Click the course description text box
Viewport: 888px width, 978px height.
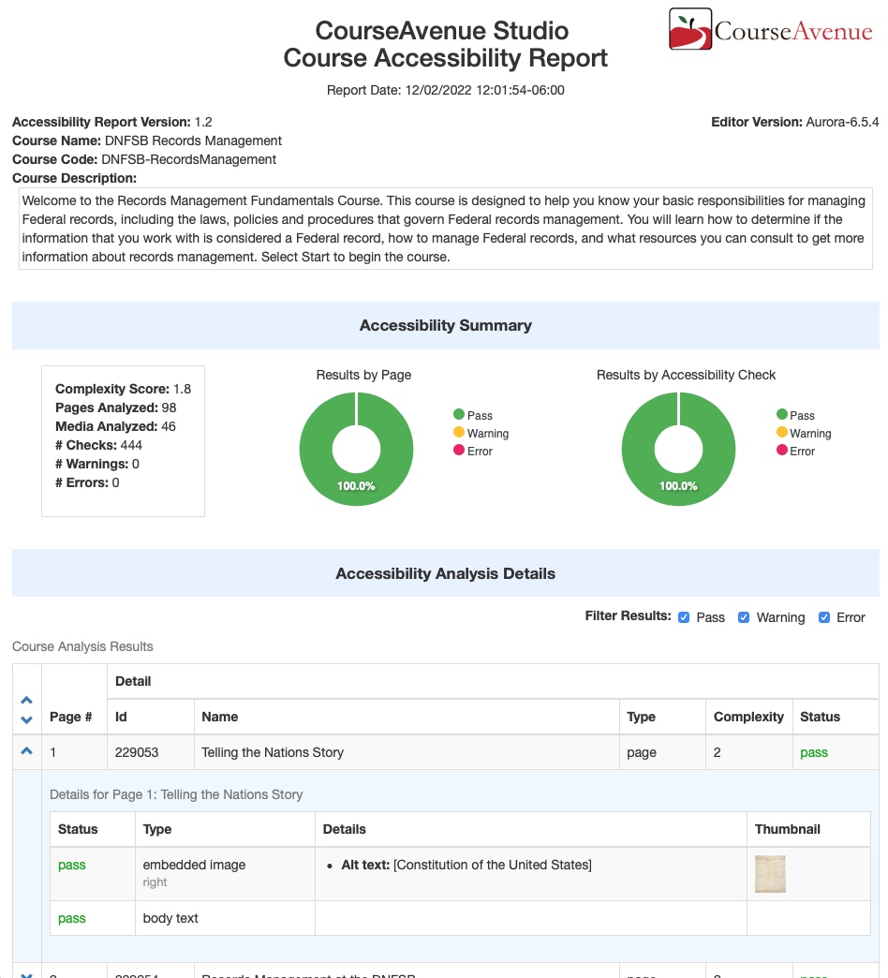[x=445, y=229]
